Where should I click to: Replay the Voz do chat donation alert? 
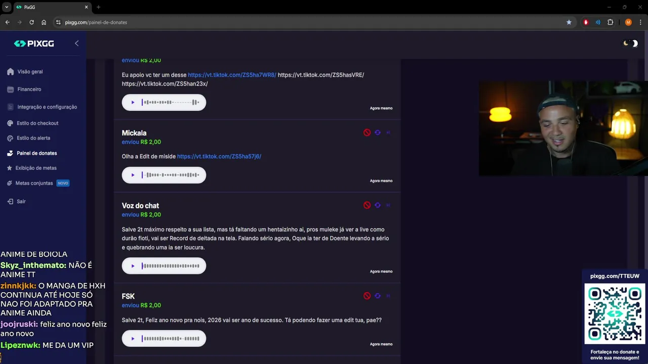point(378,205)
